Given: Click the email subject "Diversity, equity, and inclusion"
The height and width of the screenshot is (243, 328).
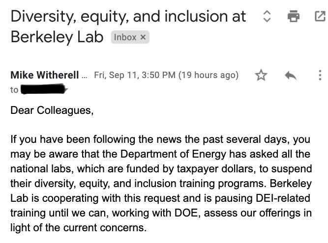Looking at the screenshot, I should coord(128,16).
